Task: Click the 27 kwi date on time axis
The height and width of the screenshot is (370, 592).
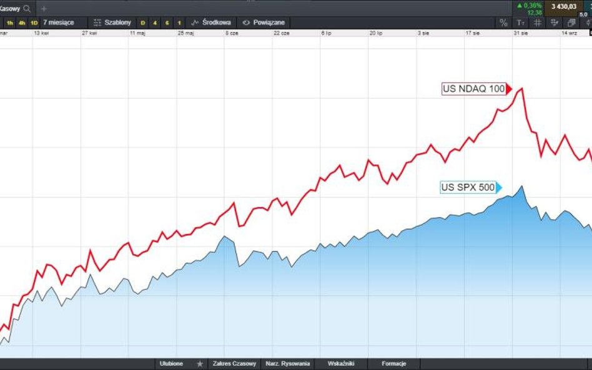Action: coord(89,33)
